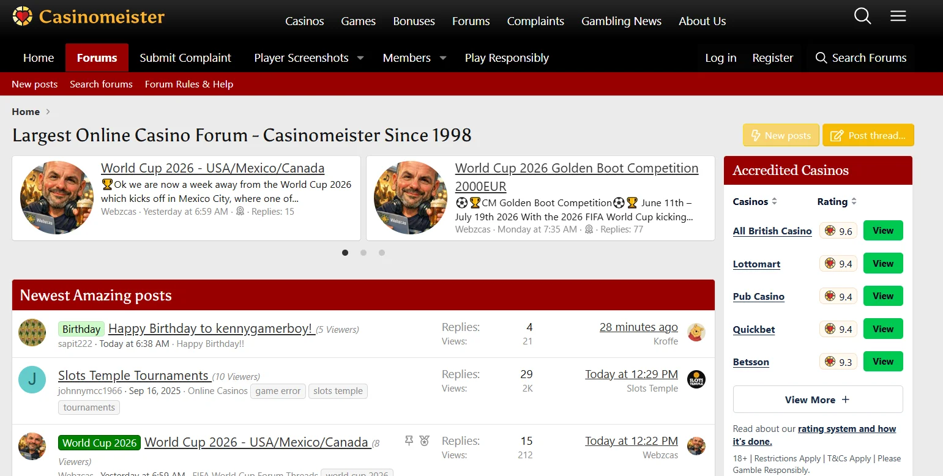Click 28 minutes ago latest post link
Viewport: 943px width, 476px height.
click(x=639, y=327)
